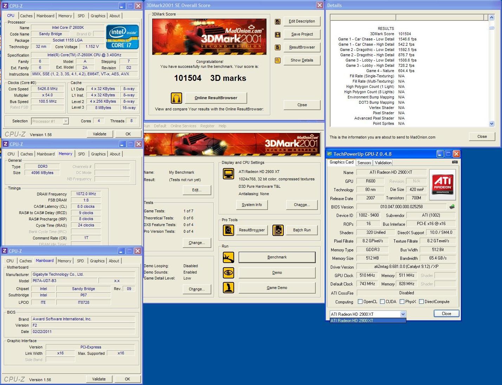Click the 3DMark2001 banner image in score dialog

209,37
